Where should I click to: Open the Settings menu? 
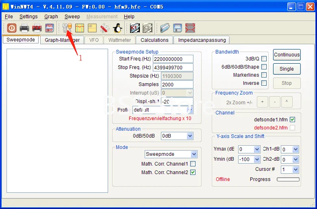pos(28,17)
